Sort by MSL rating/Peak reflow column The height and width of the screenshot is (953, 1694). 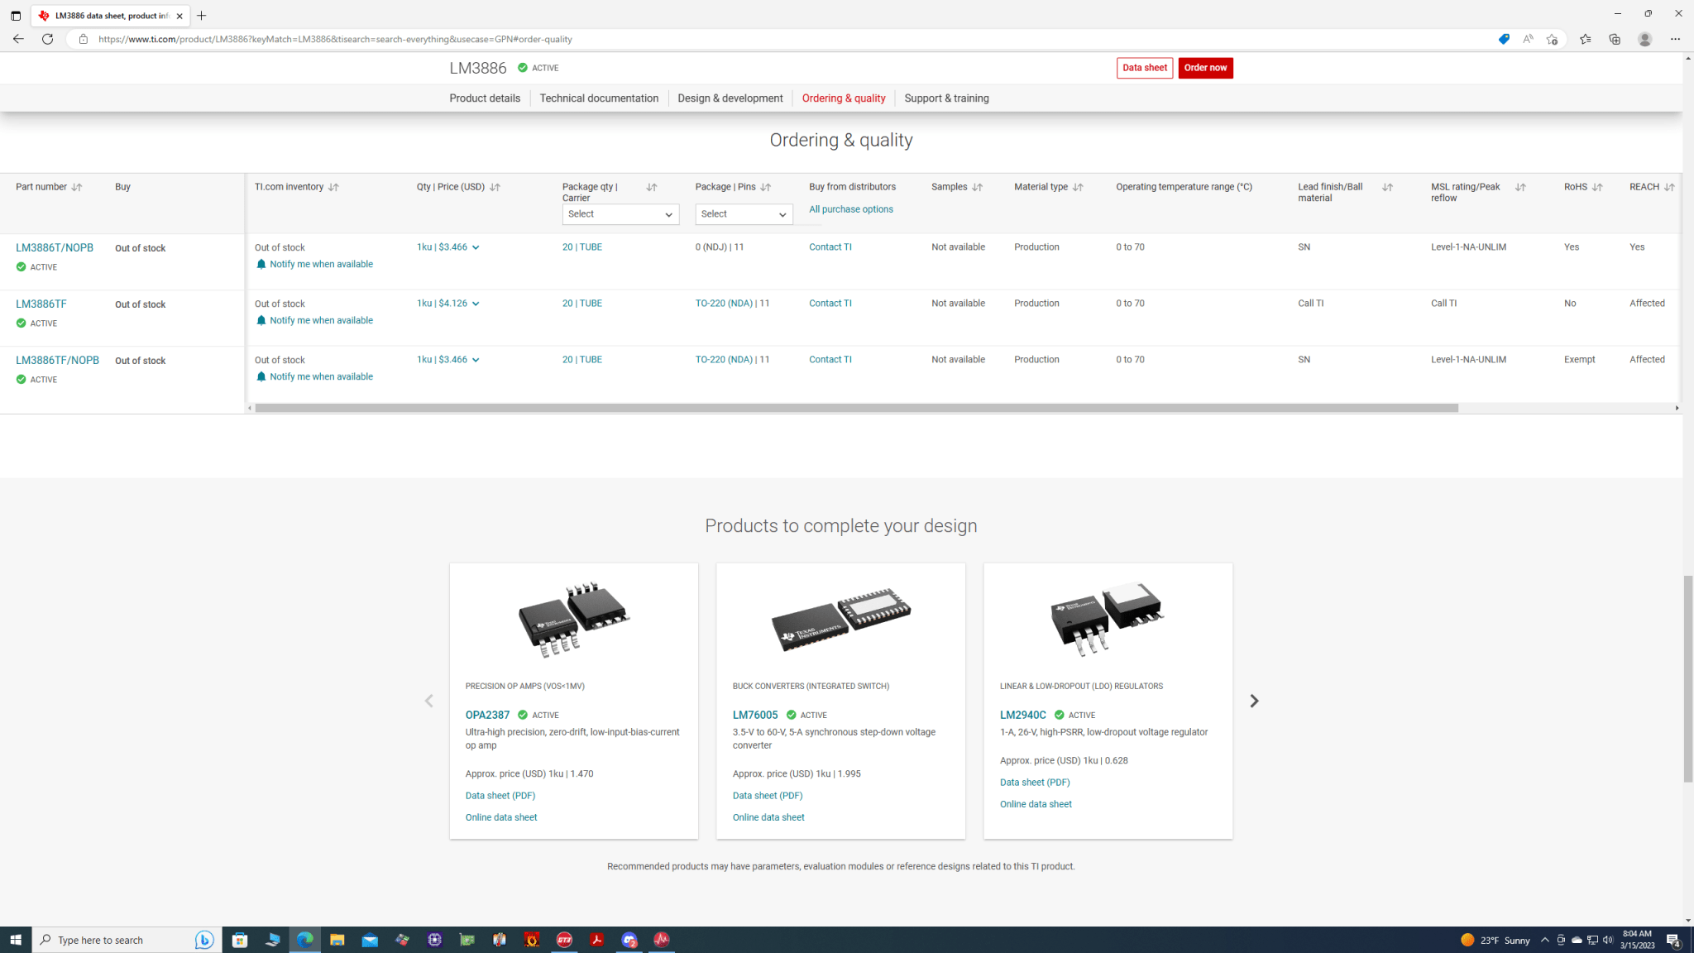pyautogui.click(x=1519, y=187)
